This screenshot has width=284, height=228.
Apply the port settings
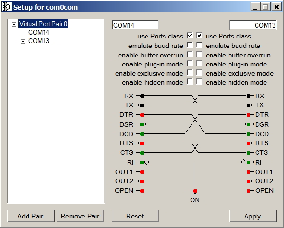(x=253, y=216)
